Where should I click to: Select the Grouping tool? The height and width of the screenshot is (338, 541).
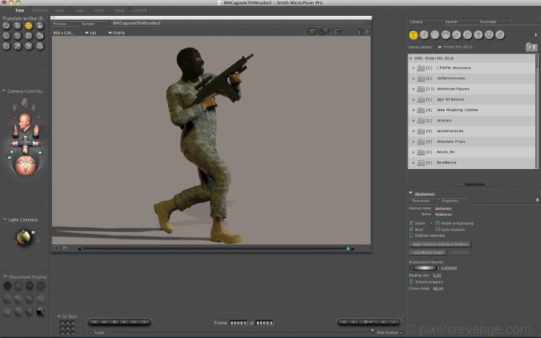tap(6, 45)
